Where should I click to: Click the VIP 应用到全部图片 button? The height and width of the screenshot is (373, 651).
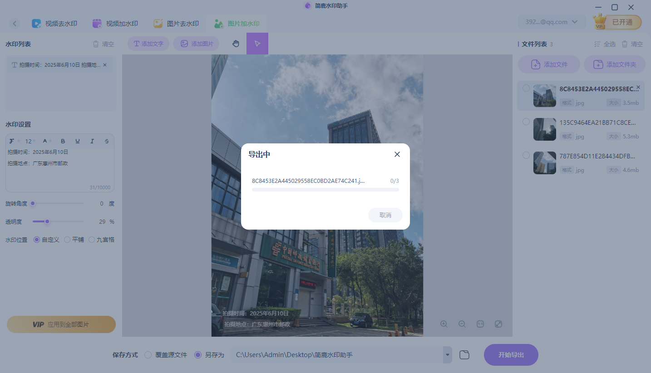(61, 324)
